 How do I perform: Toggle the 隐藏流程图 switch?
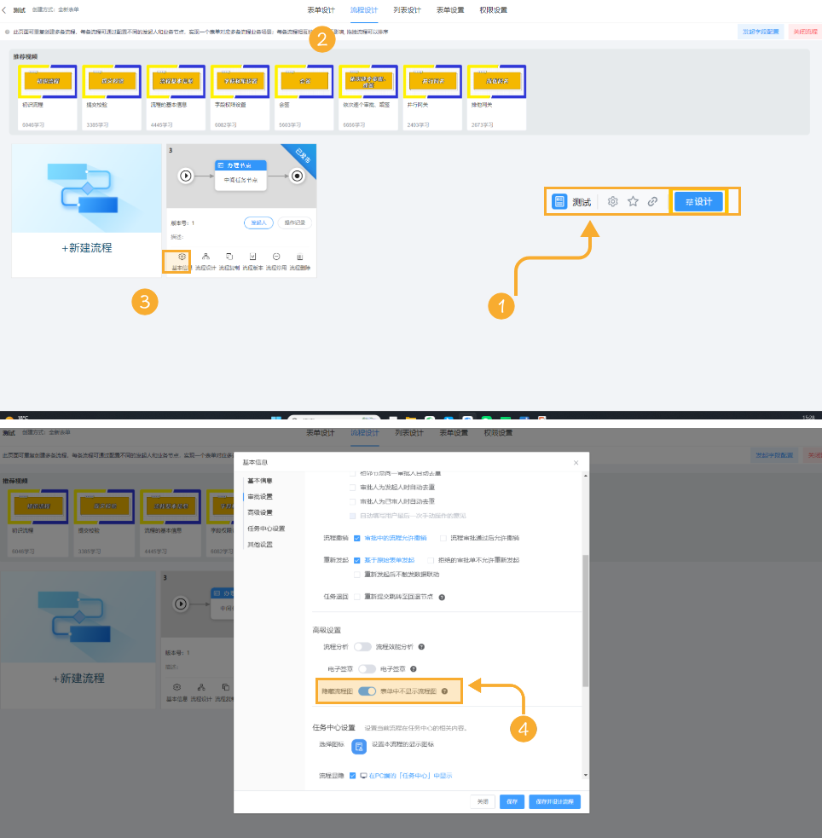(367, 691)
